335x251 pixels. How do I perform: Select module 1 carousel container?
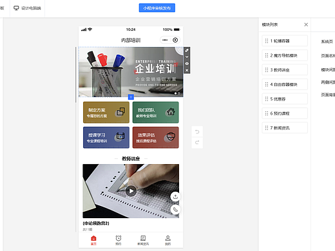285,41
